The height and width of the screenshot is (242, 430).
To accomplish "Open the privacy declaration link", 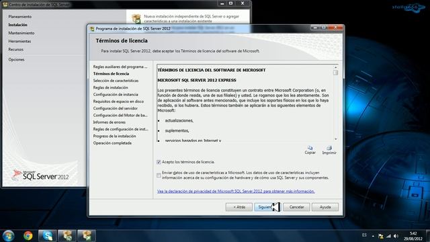I will pos(236,191).
